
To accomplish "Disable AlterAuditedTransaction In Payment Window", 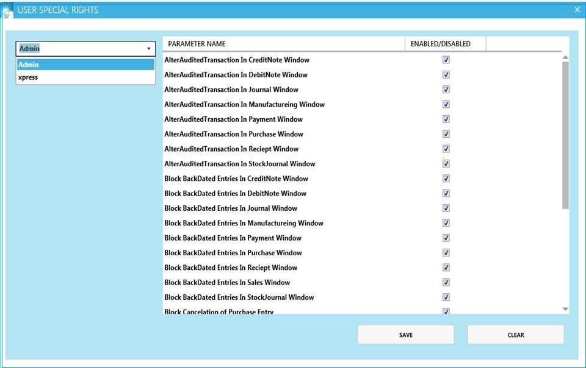I will [446, 118].
